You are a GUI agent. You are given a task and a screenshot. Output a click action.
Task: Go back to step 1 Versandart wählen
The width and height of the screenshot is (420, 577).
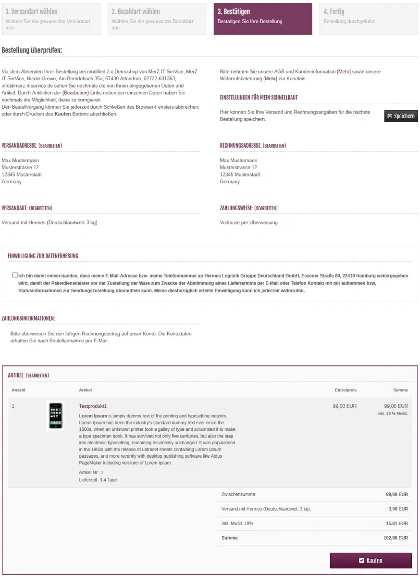click(x=51, y=19)
